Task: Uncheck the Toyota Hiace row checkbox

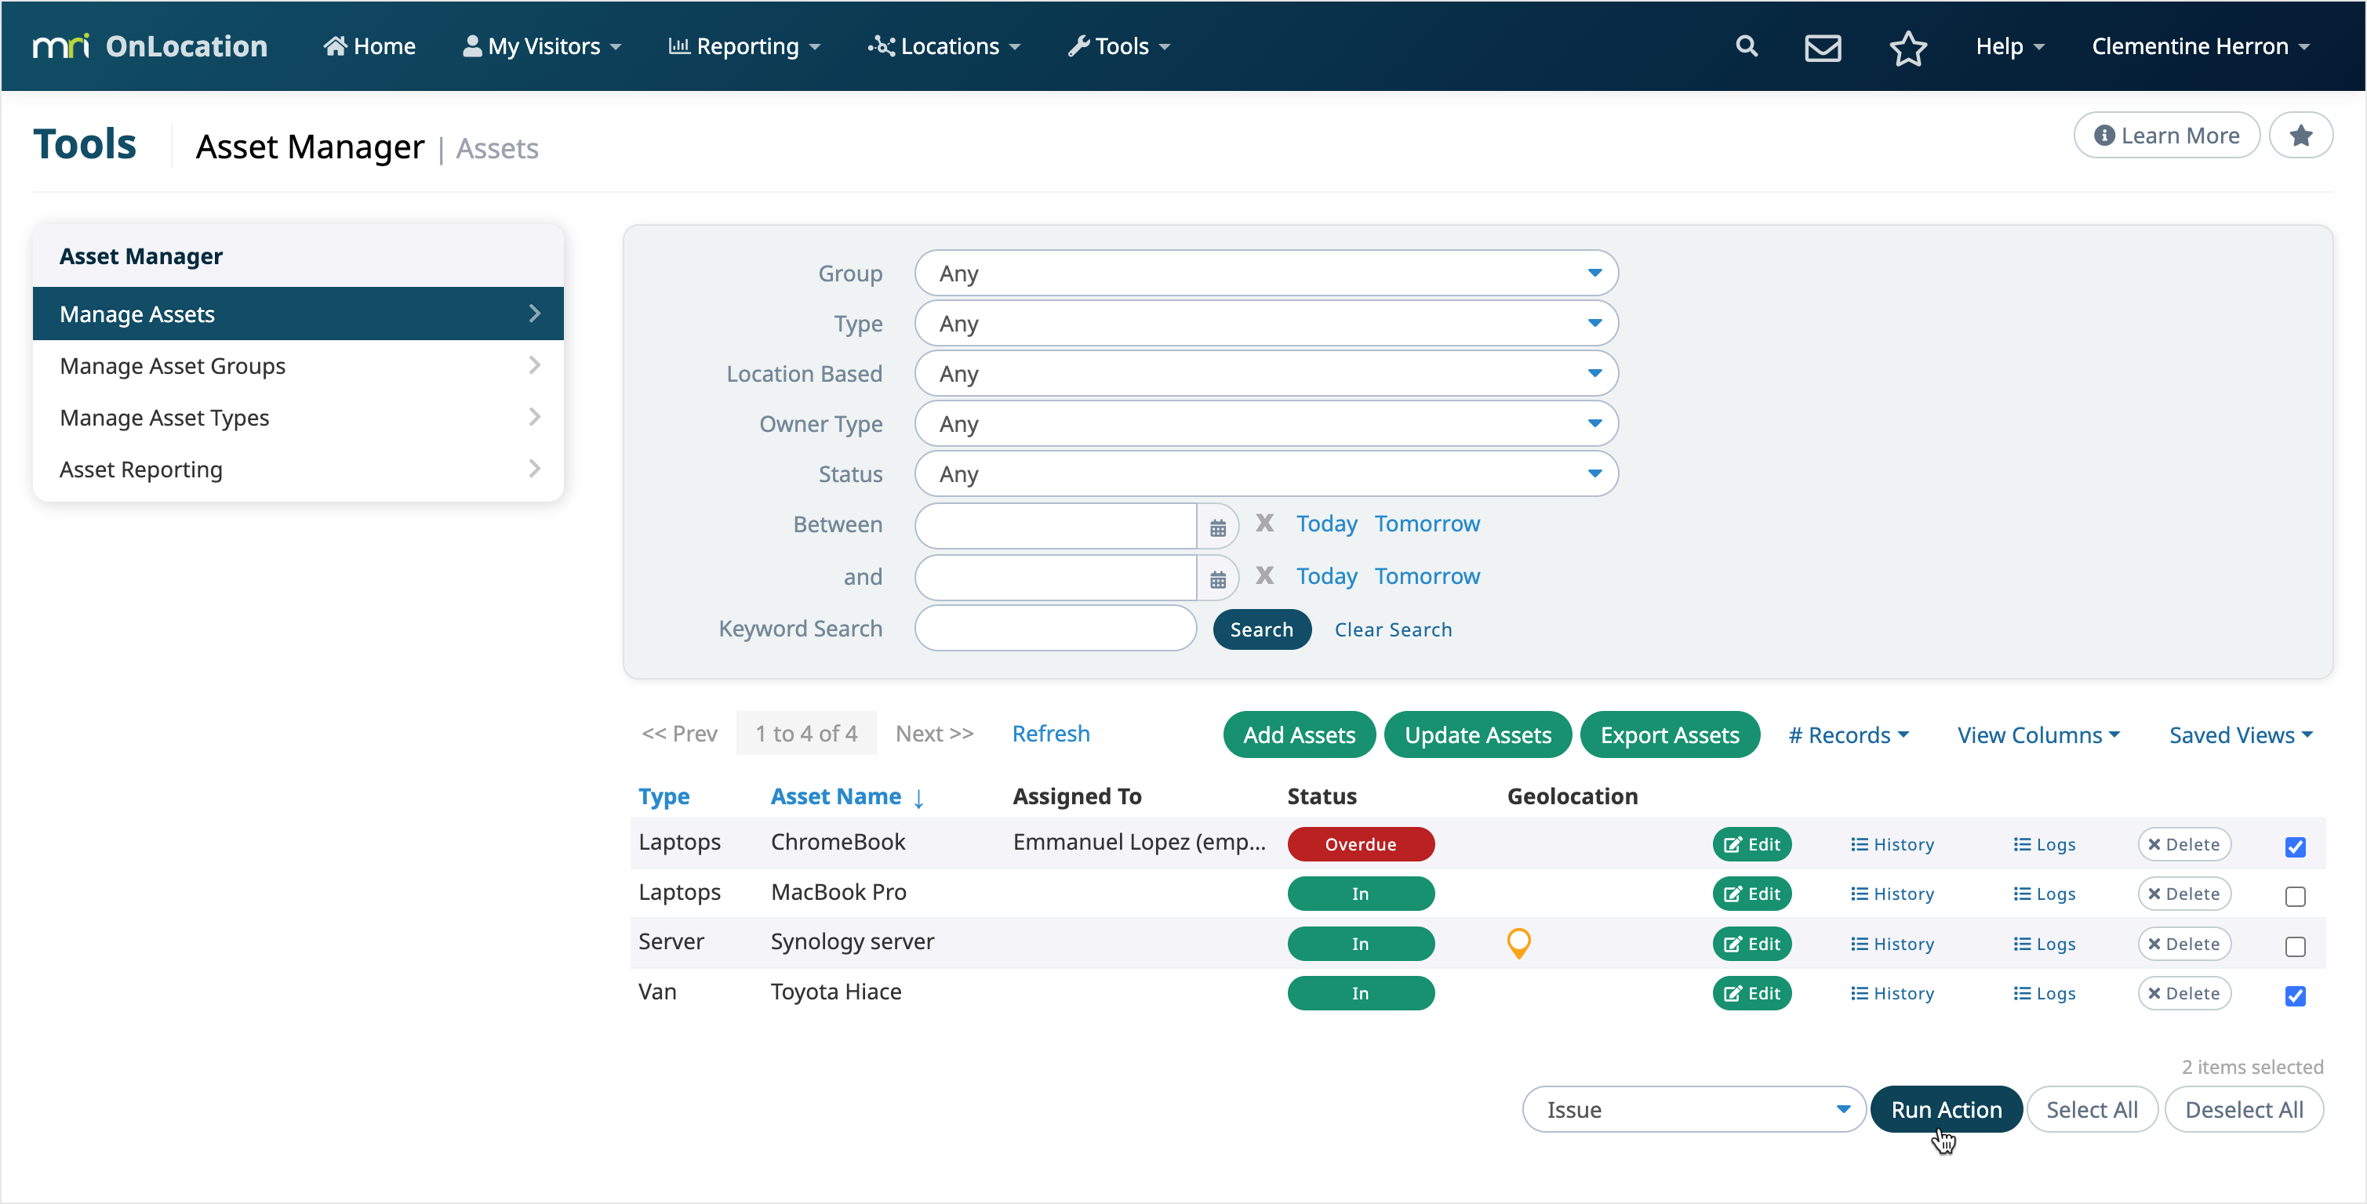Action: (x=2294, y=996)
